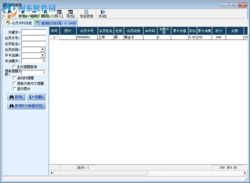Click the horizontal scrollbar thumb

pos(101,173)
